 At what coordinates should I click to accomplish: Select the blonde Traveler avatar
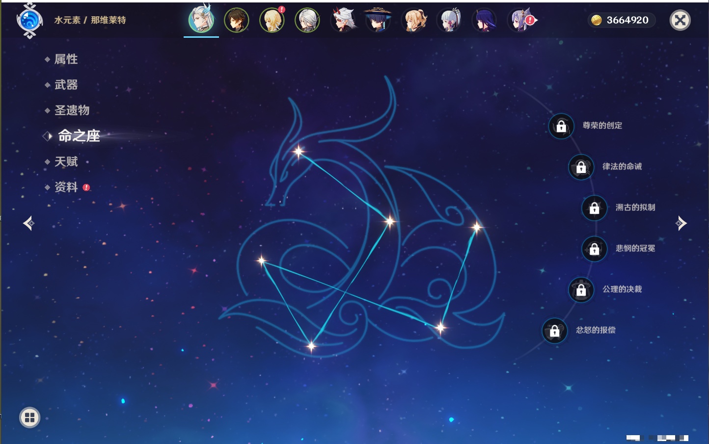(x=272, y=20)
